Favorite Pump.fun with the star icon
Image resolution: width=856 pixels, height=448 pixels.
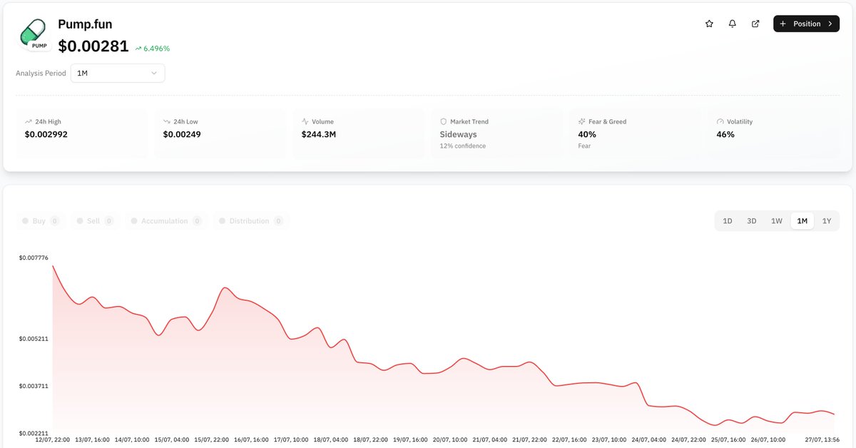coord(709,24)
